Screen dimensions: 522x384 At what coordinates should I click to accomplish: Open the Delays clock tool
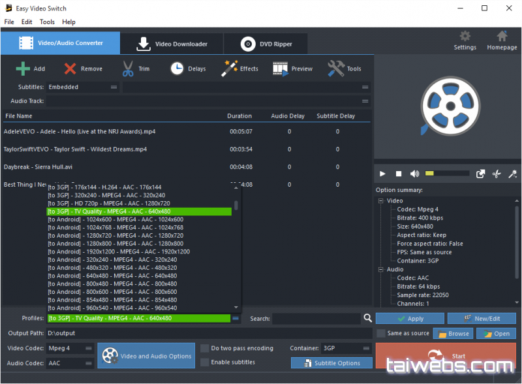pos(177,69)
